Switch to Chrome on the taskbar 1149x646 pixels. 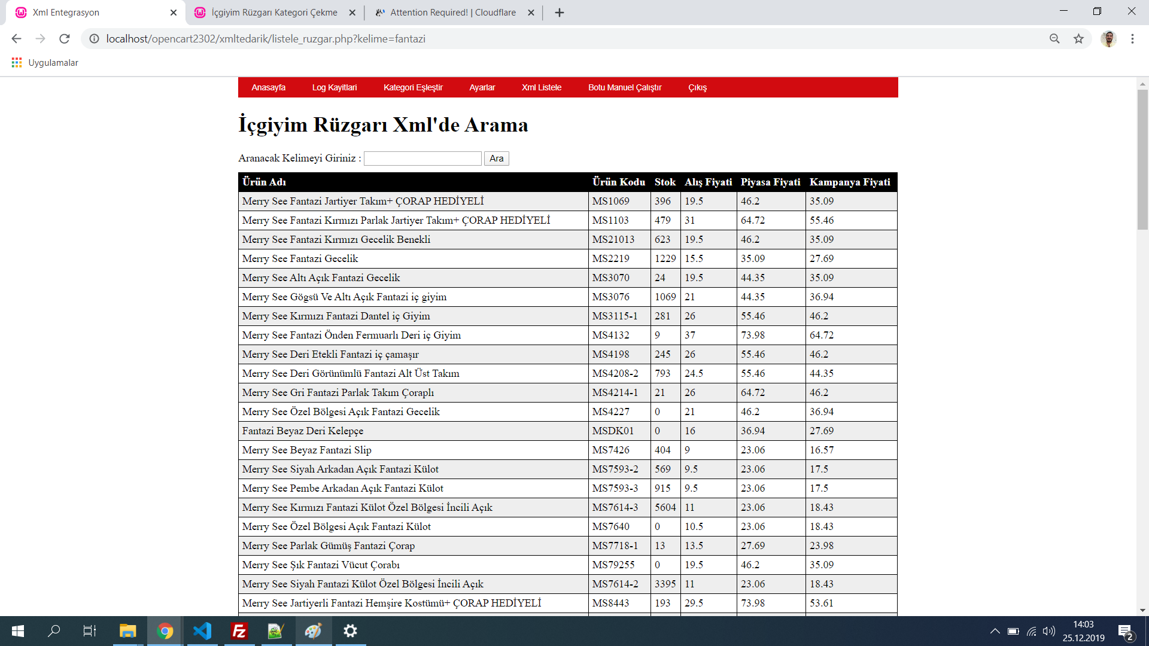tap(165, 631)
